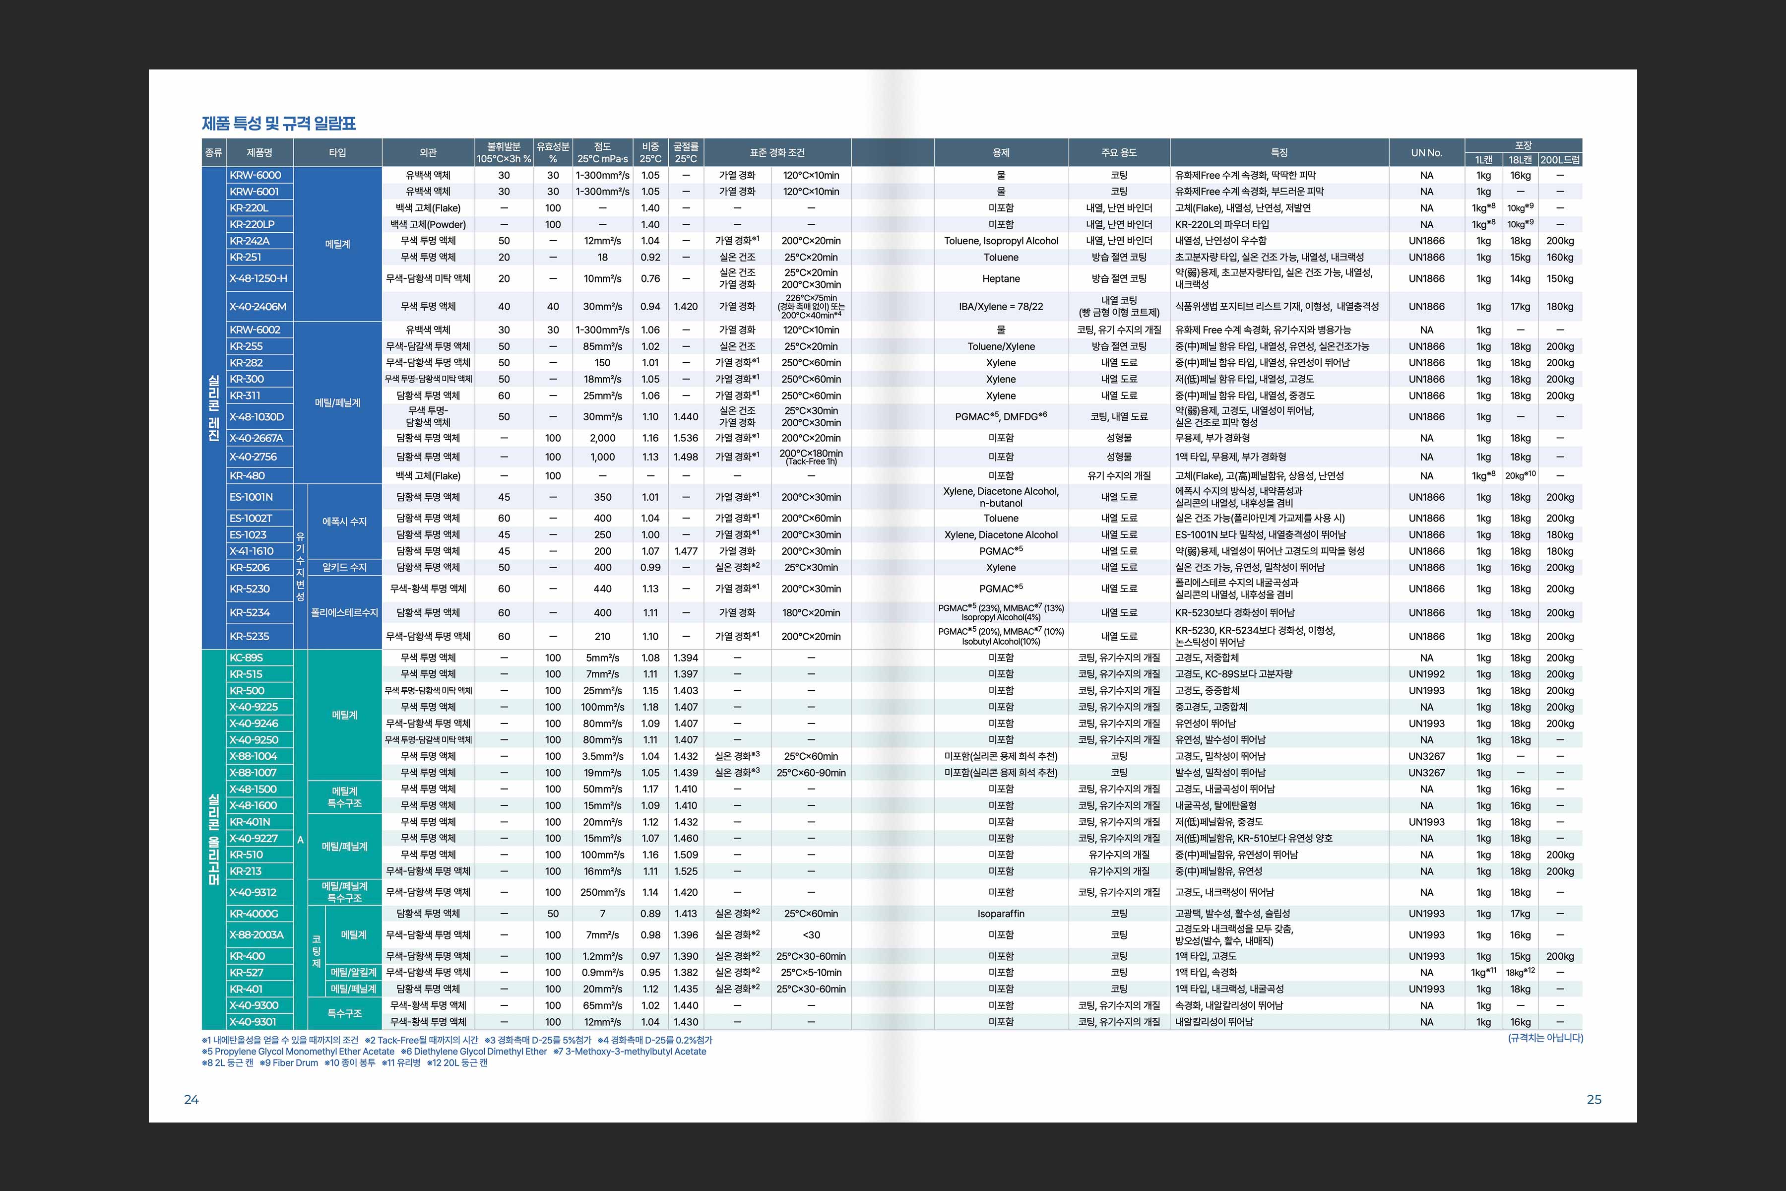Click the Isoparaffin solvent cell

click(1001, 914)
